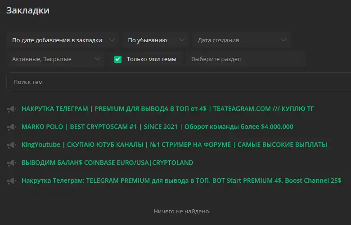Image resolution: width=351 pixels, height=225 pixels.
Task: Click megaphone icon beside MARKO POLO thread
Action: [x=11, y=127]
